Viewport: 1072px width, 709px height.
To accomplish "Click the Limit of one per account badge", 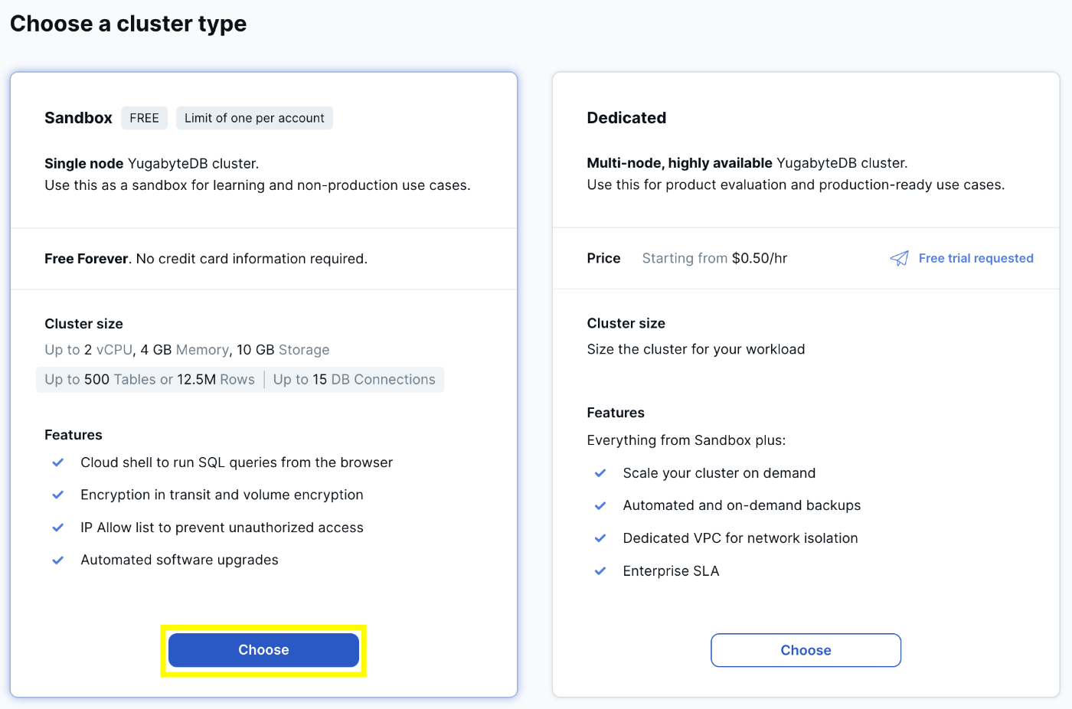I will 253,118.
